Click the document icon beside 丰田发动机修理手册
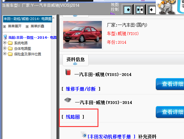This screenshot has height=139, width=184. point(84,135)
